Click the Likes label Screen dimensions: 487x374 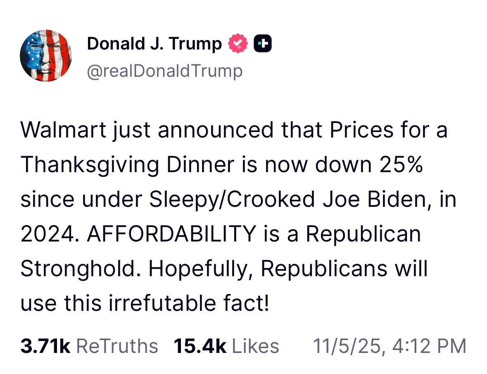[x=255, y=346]
